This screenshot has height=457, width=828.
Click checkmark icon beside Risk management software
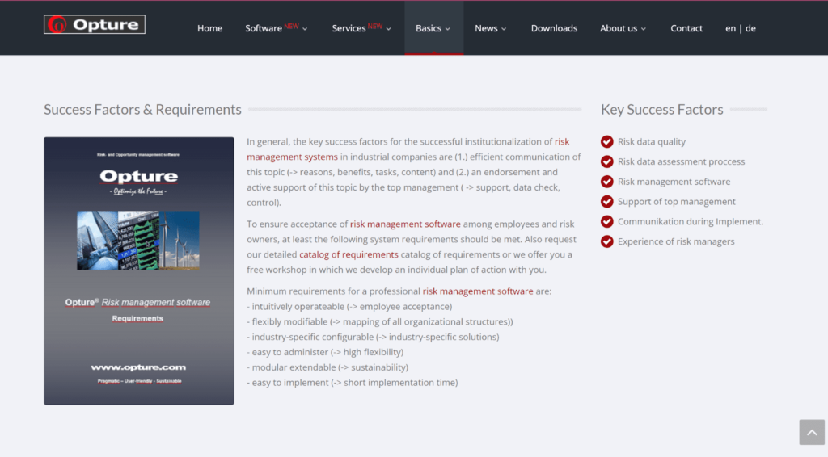click(x=606, y=182)
